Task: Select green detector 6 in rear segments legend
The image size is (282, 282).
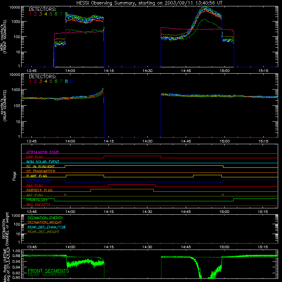Action: [56, 81]
